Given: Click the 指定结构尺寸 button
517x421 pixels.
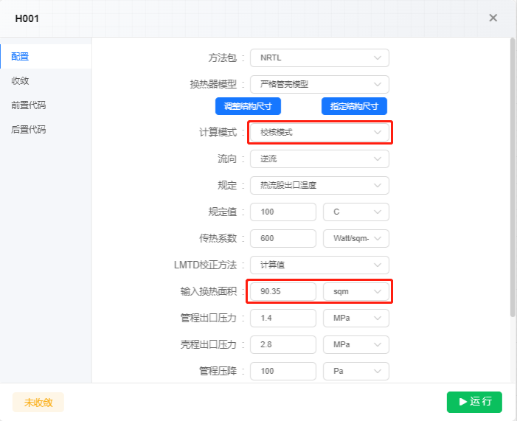Looking at the screenshot, I should (354, 106).
